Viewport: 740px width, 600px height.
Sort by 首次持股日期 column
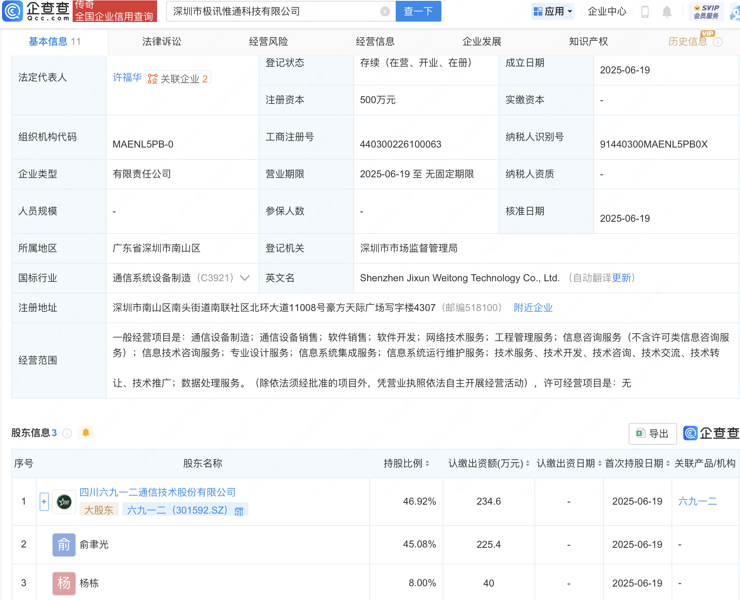[x=668, y=463]
